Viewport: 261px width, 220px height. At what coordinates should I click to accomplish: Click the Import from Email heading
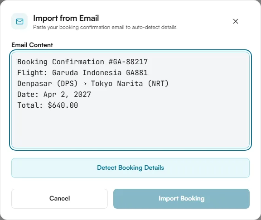click(x=66, y=18)
